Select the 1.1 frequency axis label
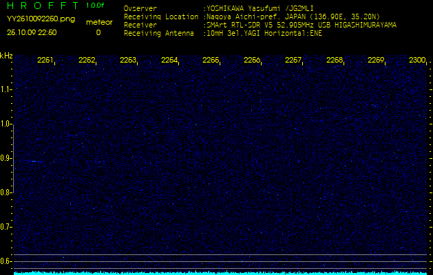This screenshot has height=275, width=433. tap(6, 89)
